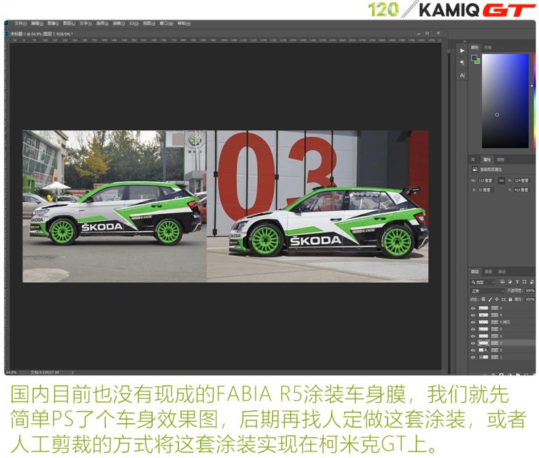This screenshot has width=539, height=458.
Task: Open the 编辑 (Edit) menu
Action: coord(37,23)
